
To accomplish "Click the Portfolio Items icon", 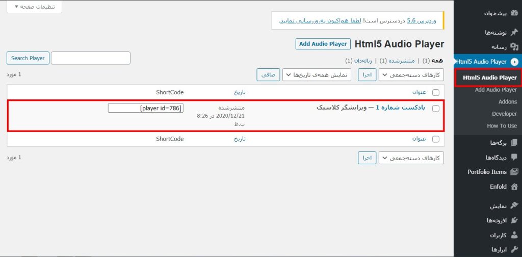I will [x=514, y=172].
